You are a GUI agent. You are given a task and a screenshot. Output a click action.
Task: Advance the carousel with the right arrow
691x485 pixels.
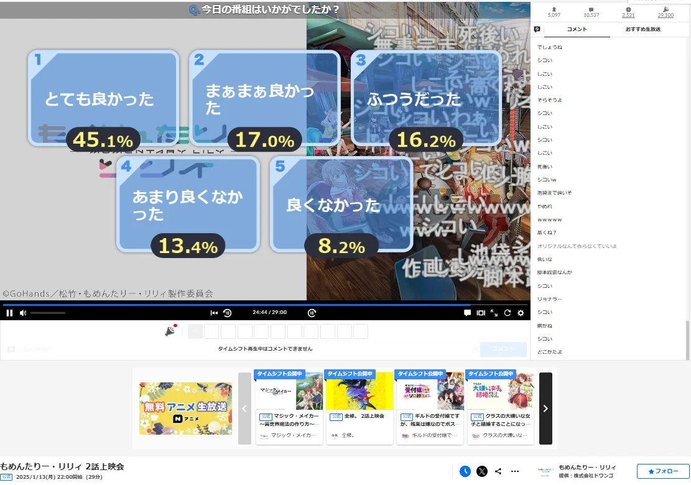point(545,409)
